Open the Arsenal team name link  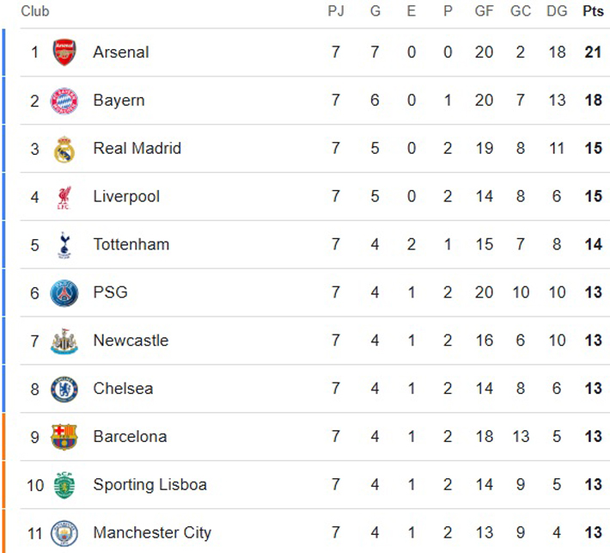pyautogui.click(x=121, y=52)
